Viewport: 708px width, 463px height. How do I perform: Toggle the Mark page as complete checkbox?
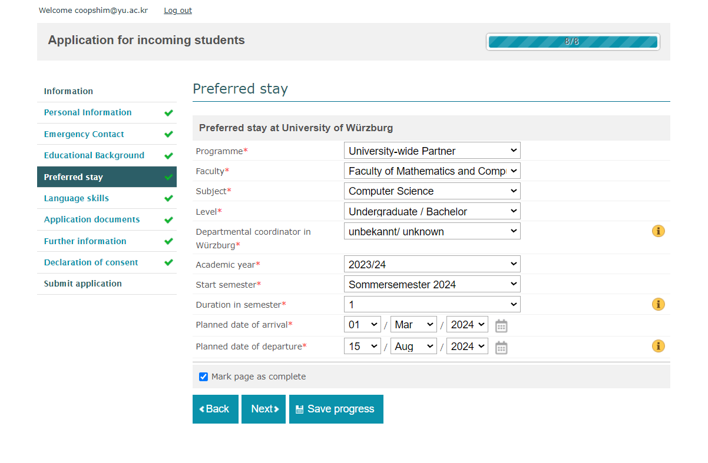204,377
